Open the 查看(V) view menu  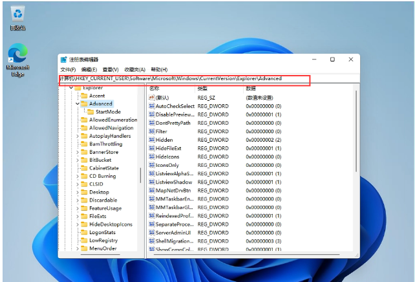coord(111,69)
